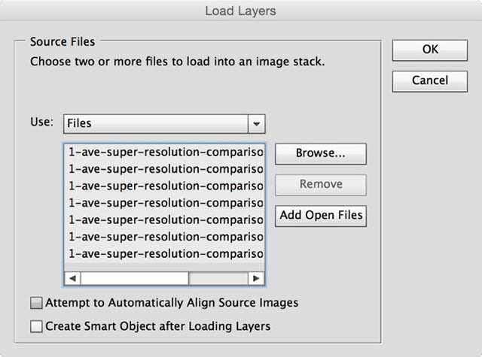This screenshot has width=482, height=357.
Task: Click the horizontal scrollbar thumb in file list
Action: click(135, 279)
